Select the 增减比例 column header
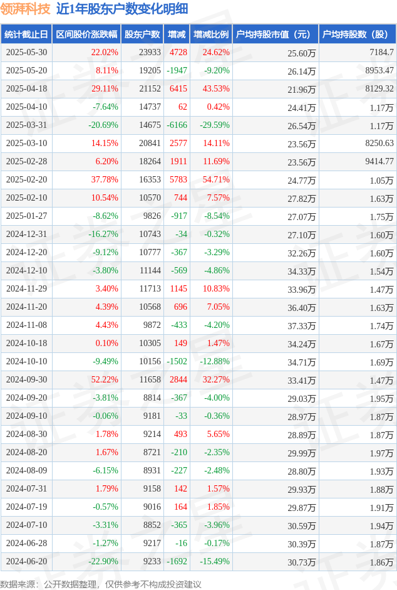This screenshot has height=590, width=397. 211,34
